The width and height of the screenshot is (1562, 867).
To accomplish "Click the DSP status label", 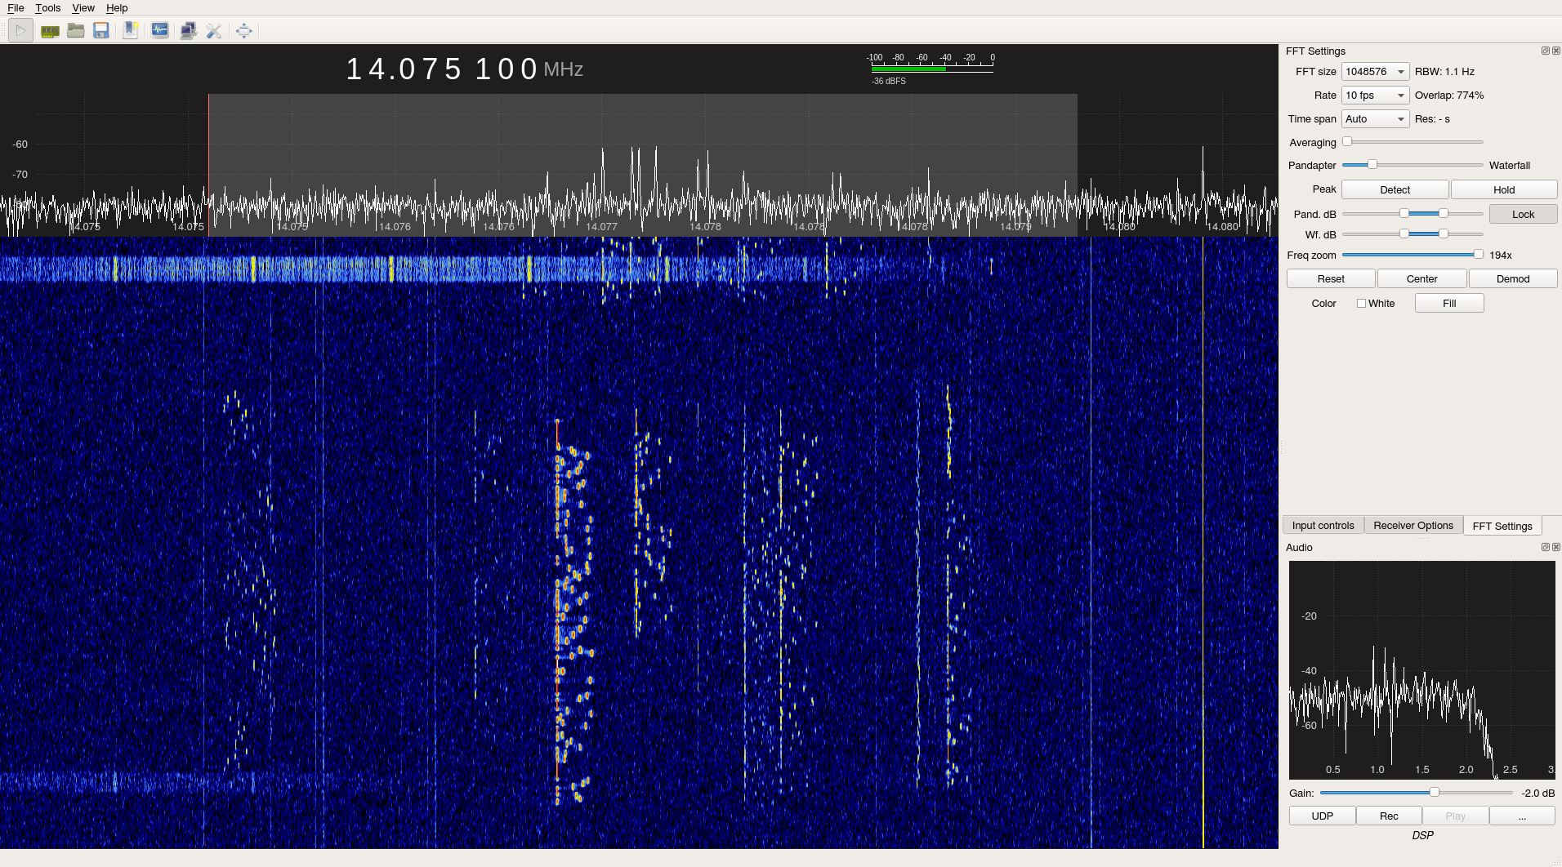I will 1422,835.
